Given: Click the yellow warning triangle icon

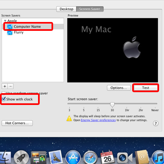Looking at the screenshot, I should tap(69, 118).
